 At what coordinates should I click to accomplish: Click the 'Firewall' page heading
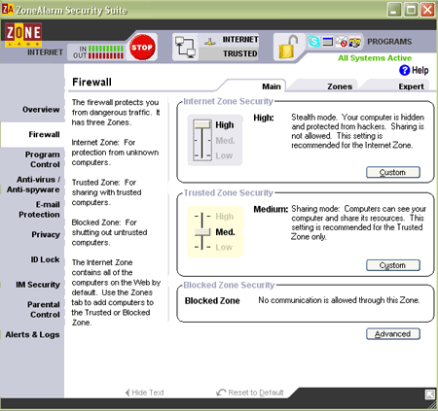(91, 82)
